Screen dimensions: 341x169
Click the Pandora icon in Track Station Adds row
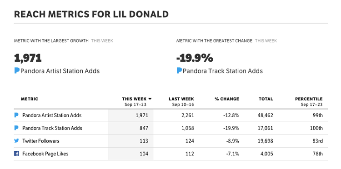(x=16, y=128)
